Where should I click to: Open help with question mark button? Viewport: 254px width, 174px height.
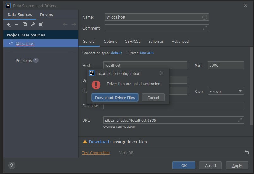click(x=12, y=165)
